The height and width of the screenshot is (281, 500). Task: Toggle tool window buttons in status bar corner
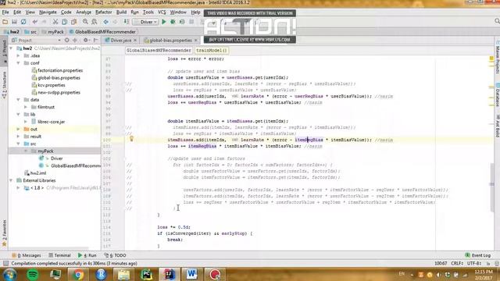[5, 264]
